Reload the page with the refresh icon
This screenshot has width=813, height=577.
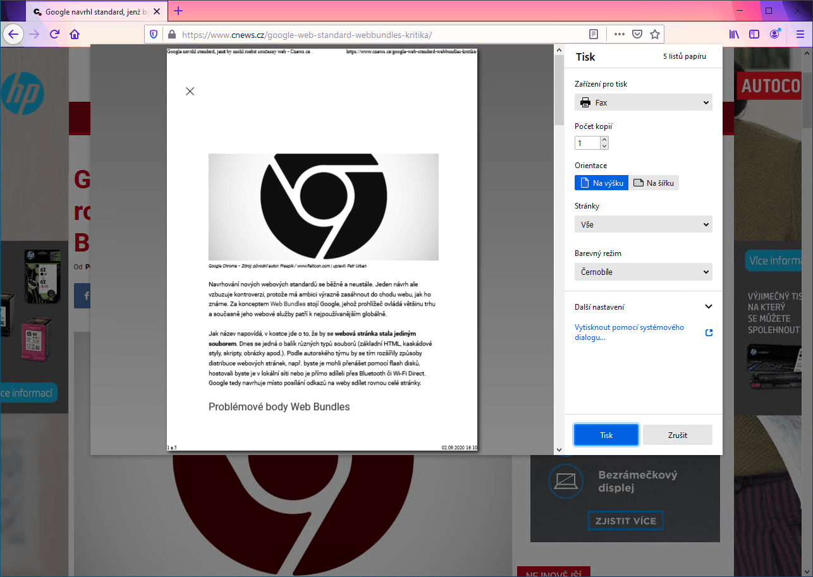point(55,34)
